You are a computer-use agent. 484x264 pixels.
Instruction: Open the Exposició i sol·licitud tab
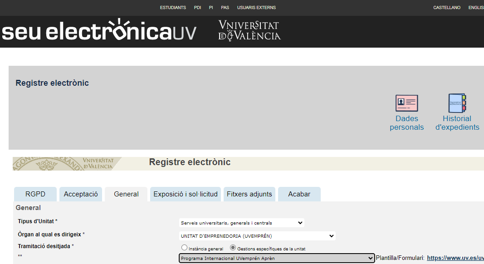coord(186,194)
